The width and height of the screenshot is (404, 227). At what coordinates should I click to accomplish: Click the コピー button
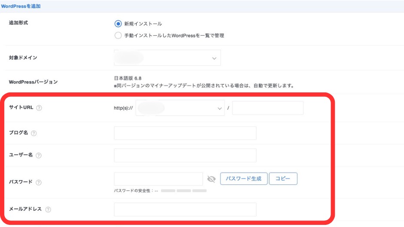coord(283,178)
